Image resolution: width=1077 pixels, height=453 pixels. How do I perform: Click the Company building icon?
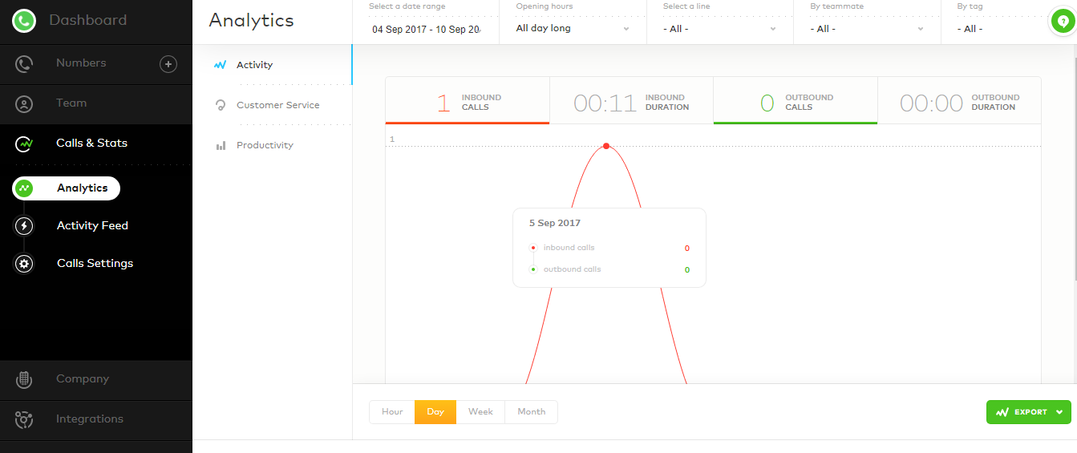tap(24, 379)
